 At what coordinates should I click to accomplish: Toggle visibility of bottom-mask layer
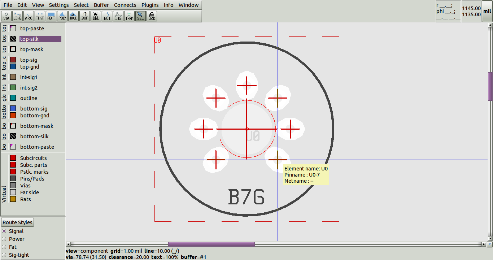pos(13,126)
